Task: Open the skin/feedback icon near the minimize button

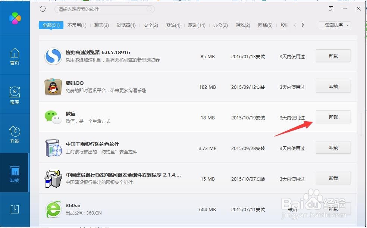Action: coord(331,9)
